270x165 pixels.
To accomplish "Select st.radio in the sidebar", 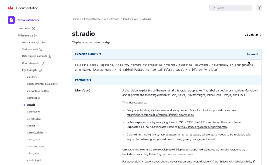I will click(30, 105).
